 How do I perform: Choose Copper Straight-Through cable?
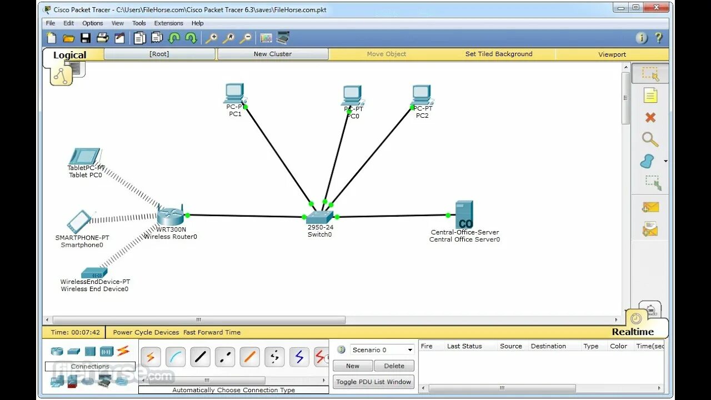click(x=201, y=357)
